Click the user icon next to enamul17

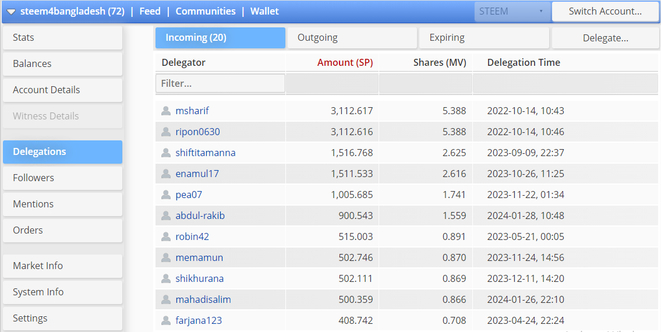166,174
